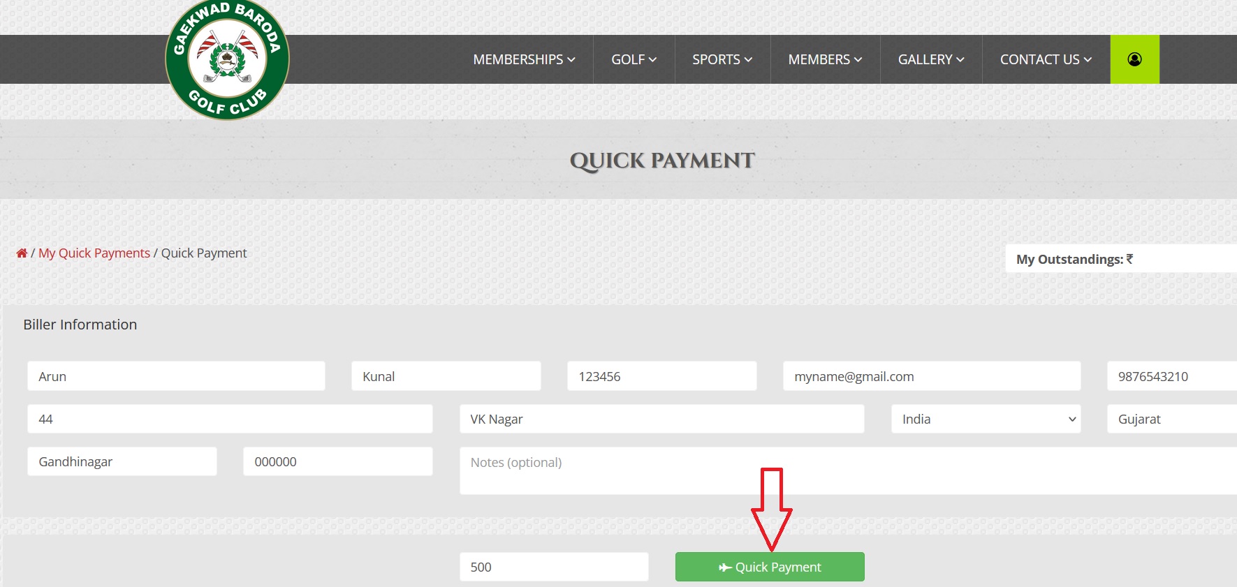
Task: Open the India country dropdown
Action: pos(985,419)
